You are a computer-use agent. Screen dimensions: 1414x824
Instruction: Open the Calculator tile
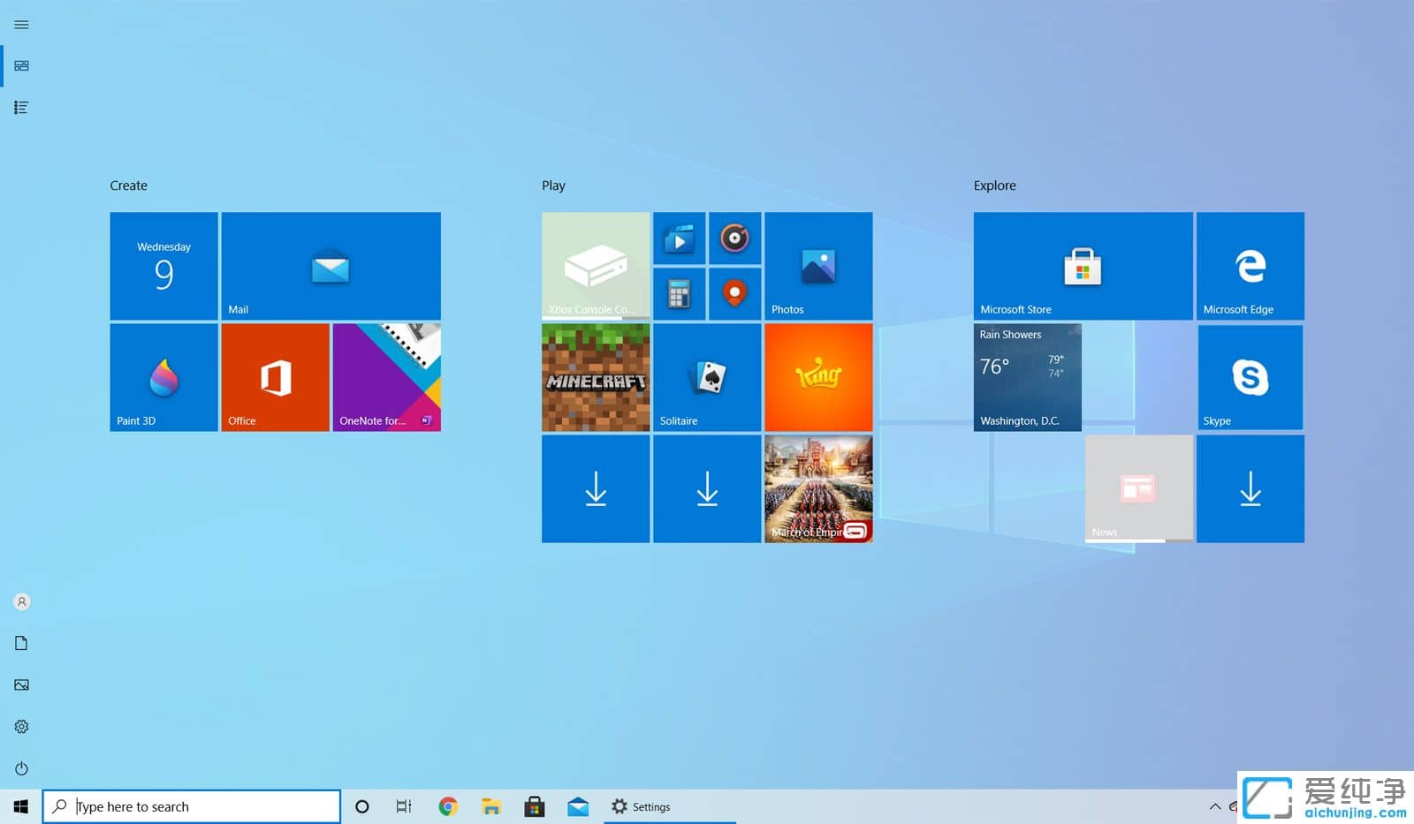pos(679,292)
